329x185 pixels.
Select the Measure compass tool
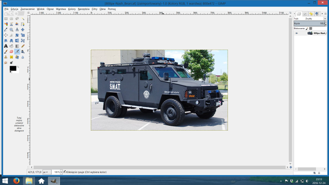pyautogui.click(x=17, y=30)
